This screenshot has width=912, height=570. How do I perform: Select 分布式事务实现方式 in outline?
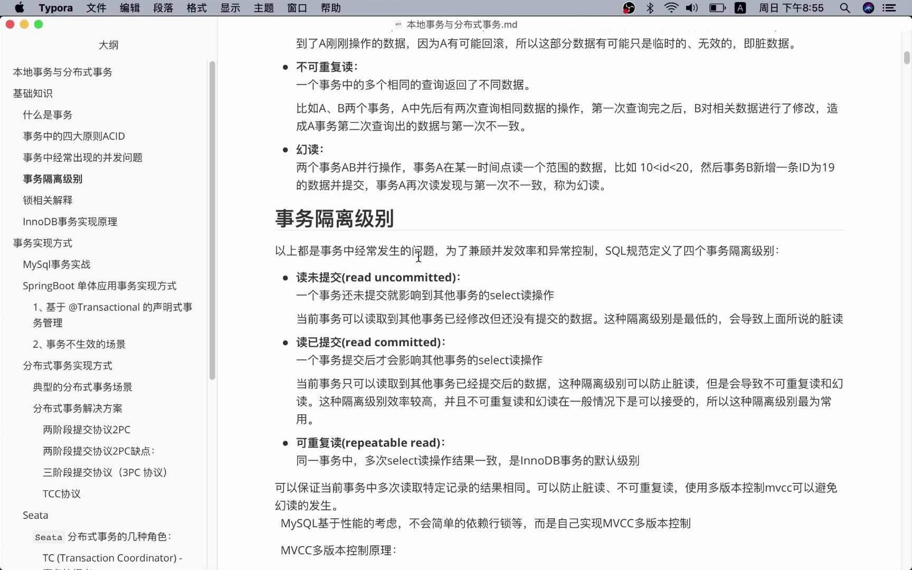tap(68, 365)
